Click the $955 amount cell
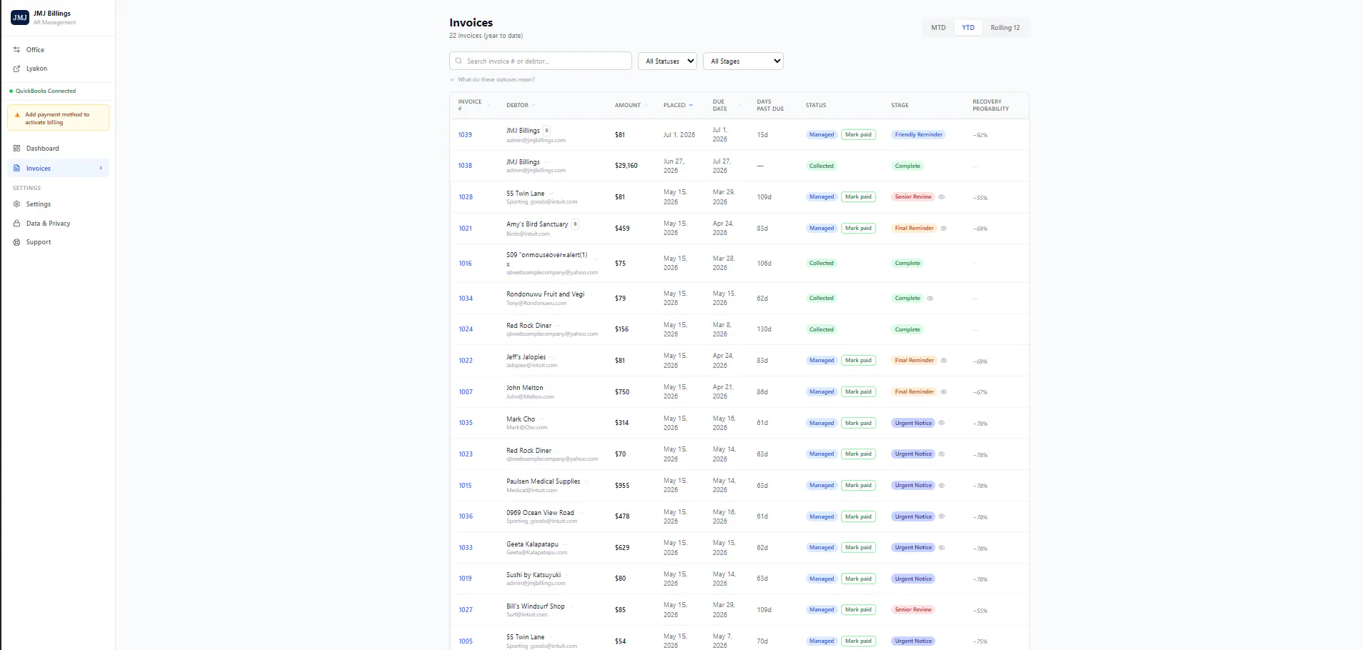 click(622, 486)
